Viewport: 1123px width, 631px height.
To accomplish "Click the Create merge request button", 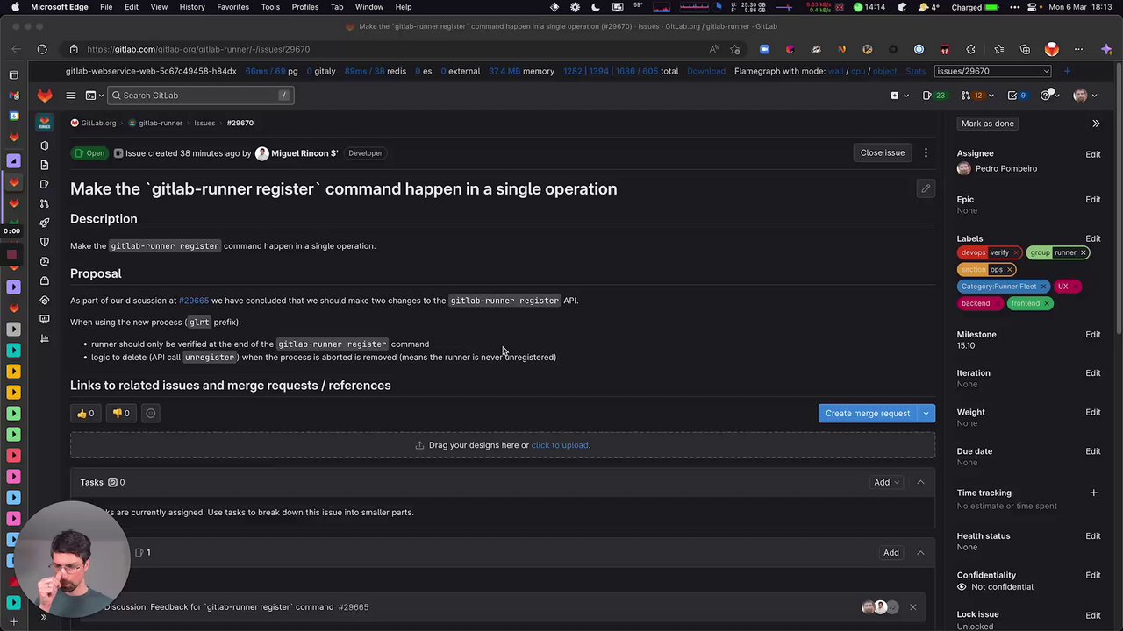I will [x=867, y=413].
